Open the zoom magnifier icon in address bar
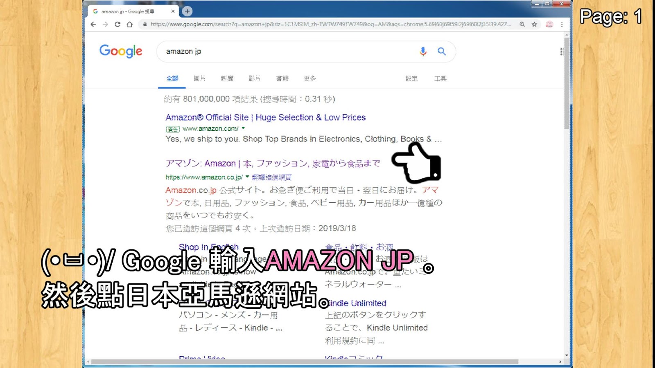 [522, 25]
